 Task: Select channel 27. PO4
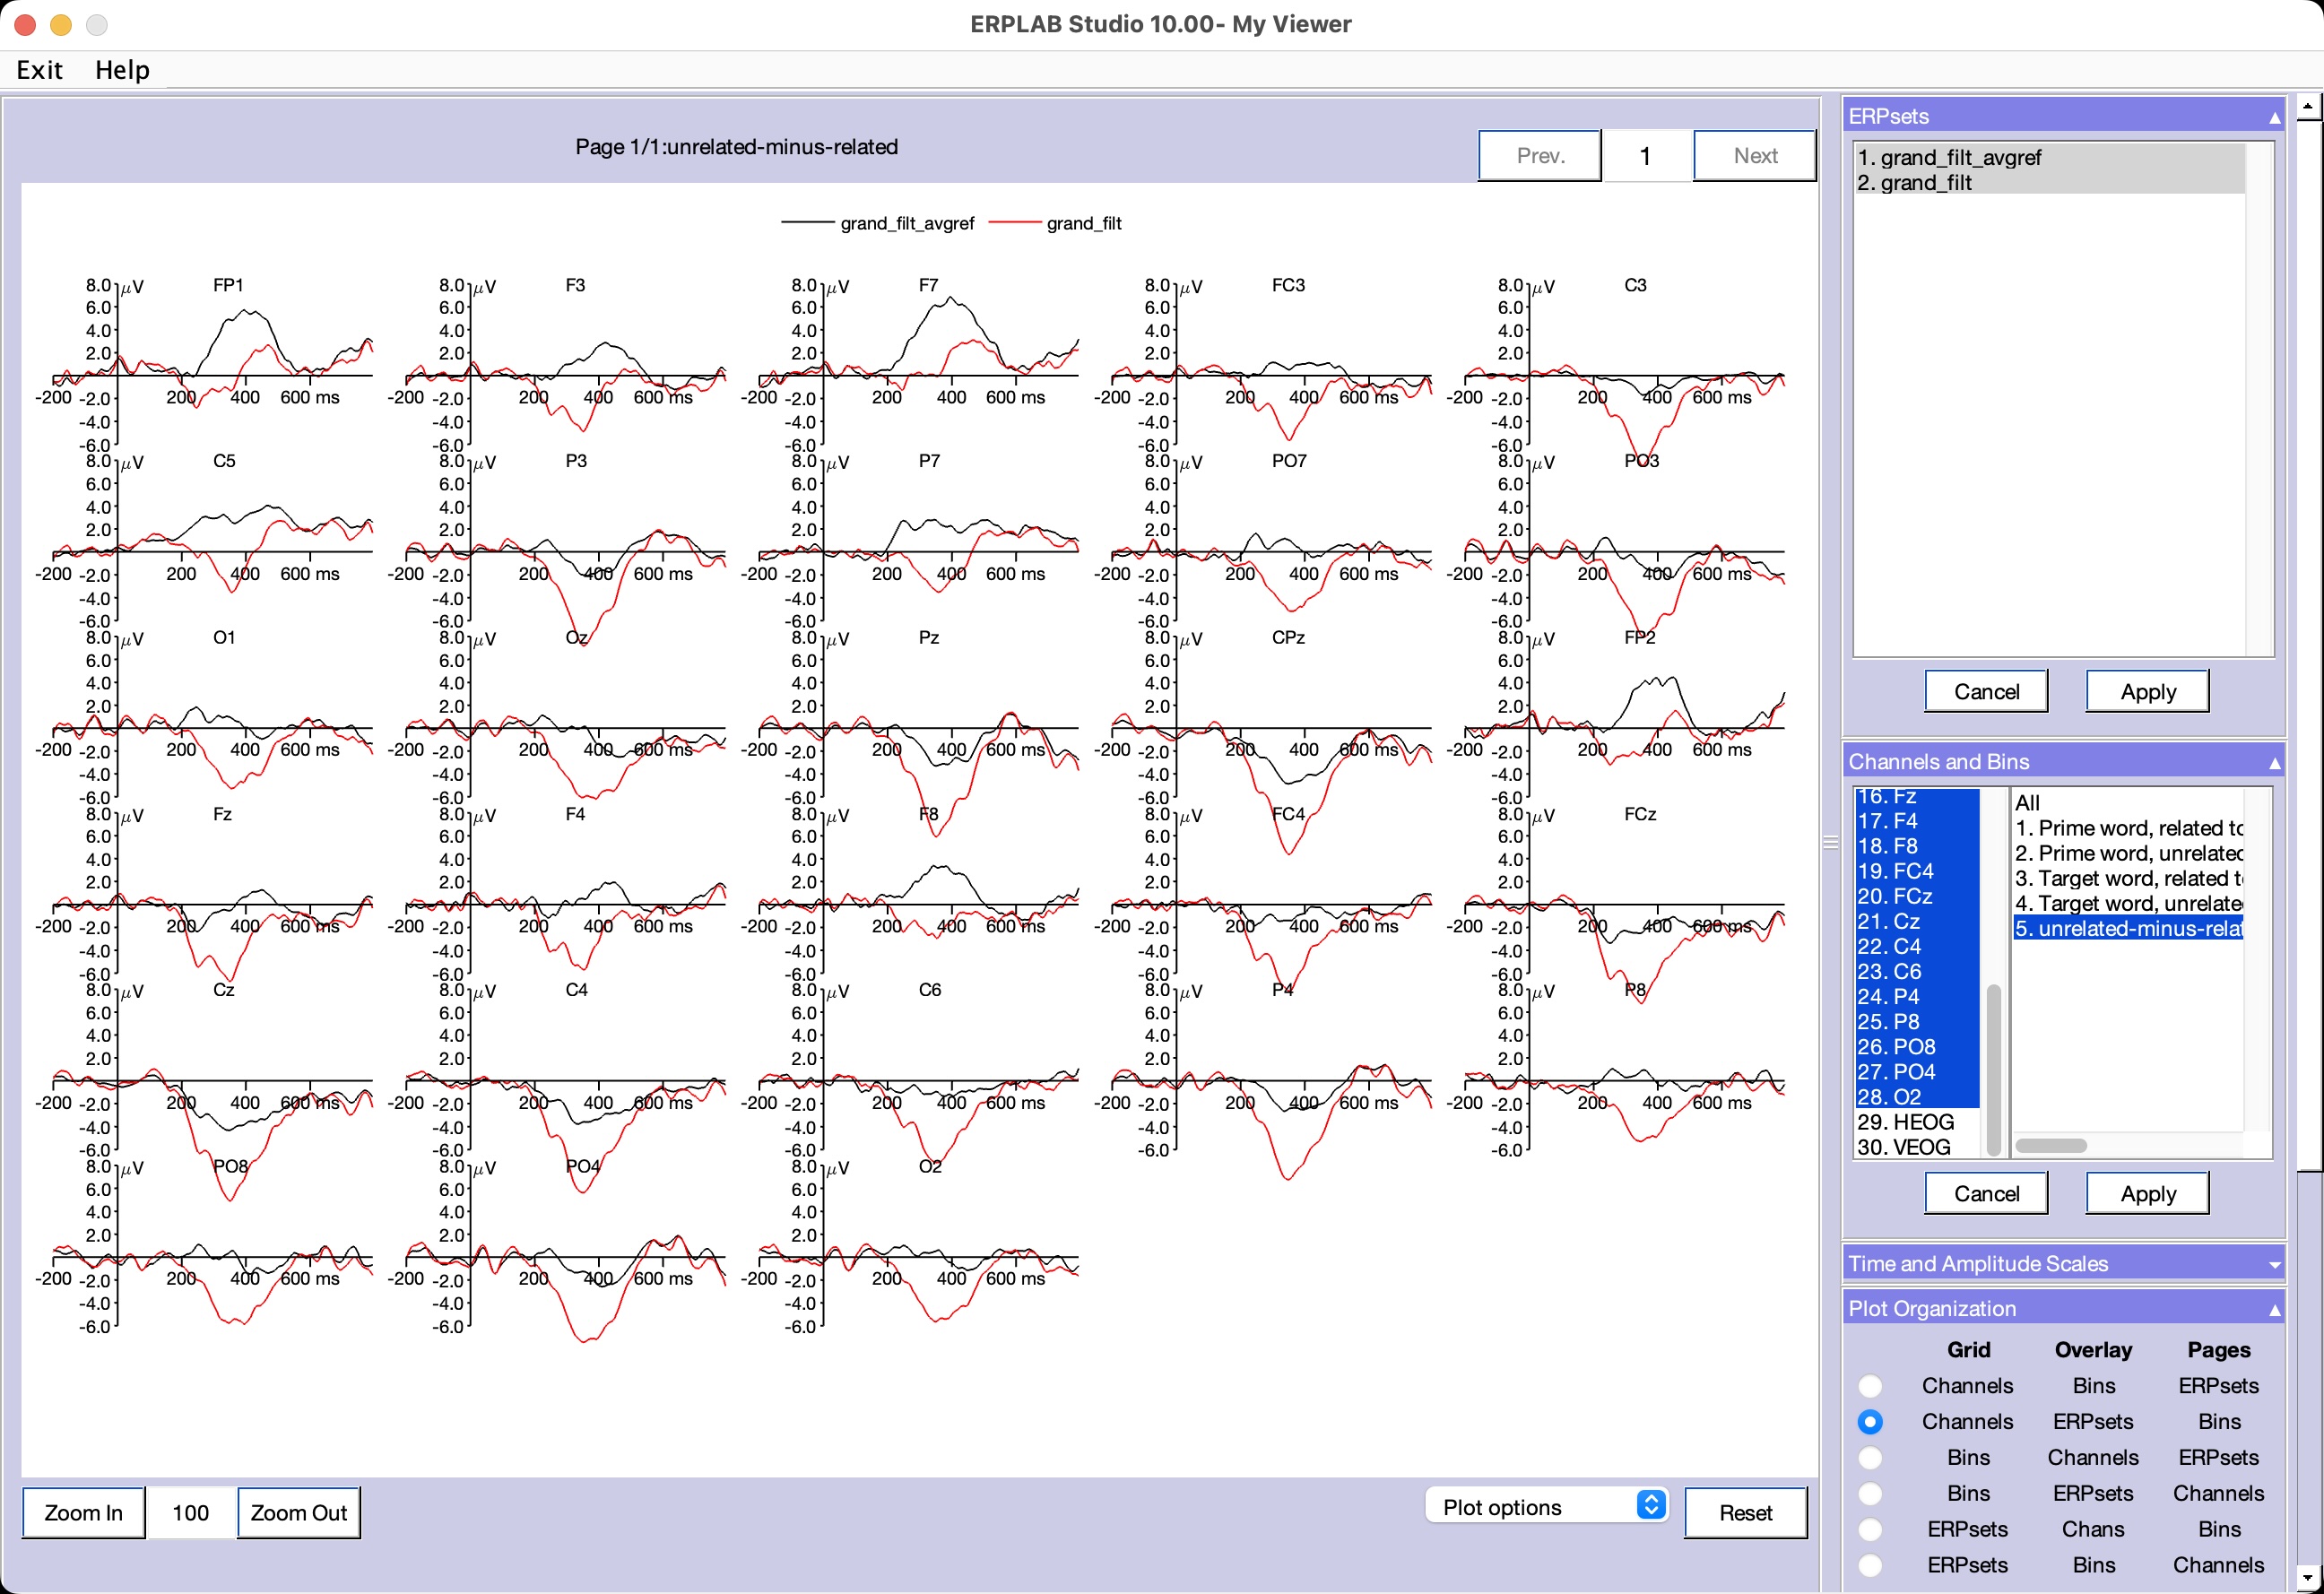[1917, 1072]
